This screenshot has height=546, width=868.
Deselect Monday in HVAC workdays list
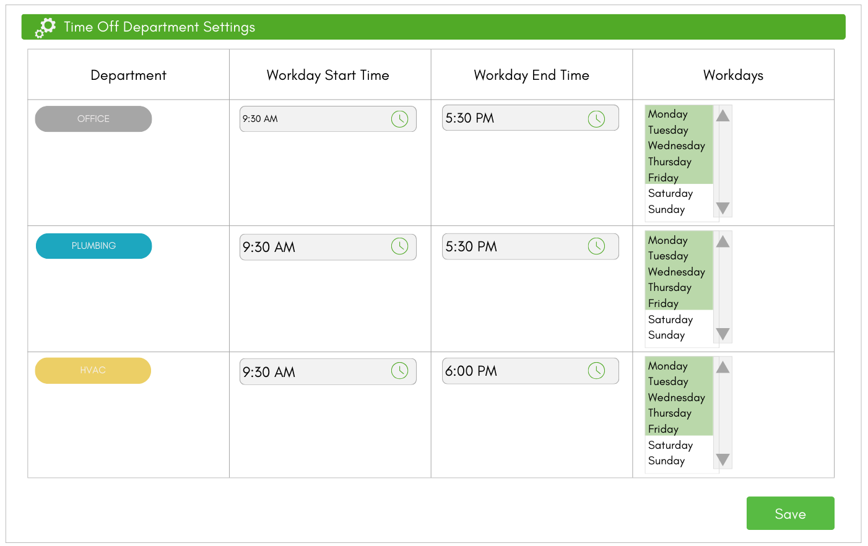pos(667,366)
